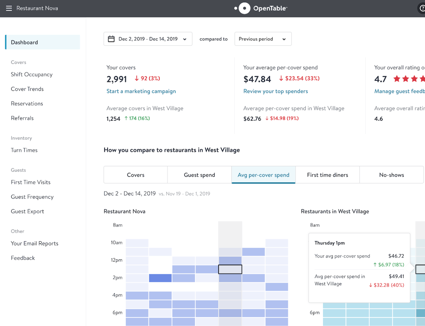This screenshot has width=425, height=326.
Task: Switch to the Guest spend tab
Action: click(x=199, y=175)
